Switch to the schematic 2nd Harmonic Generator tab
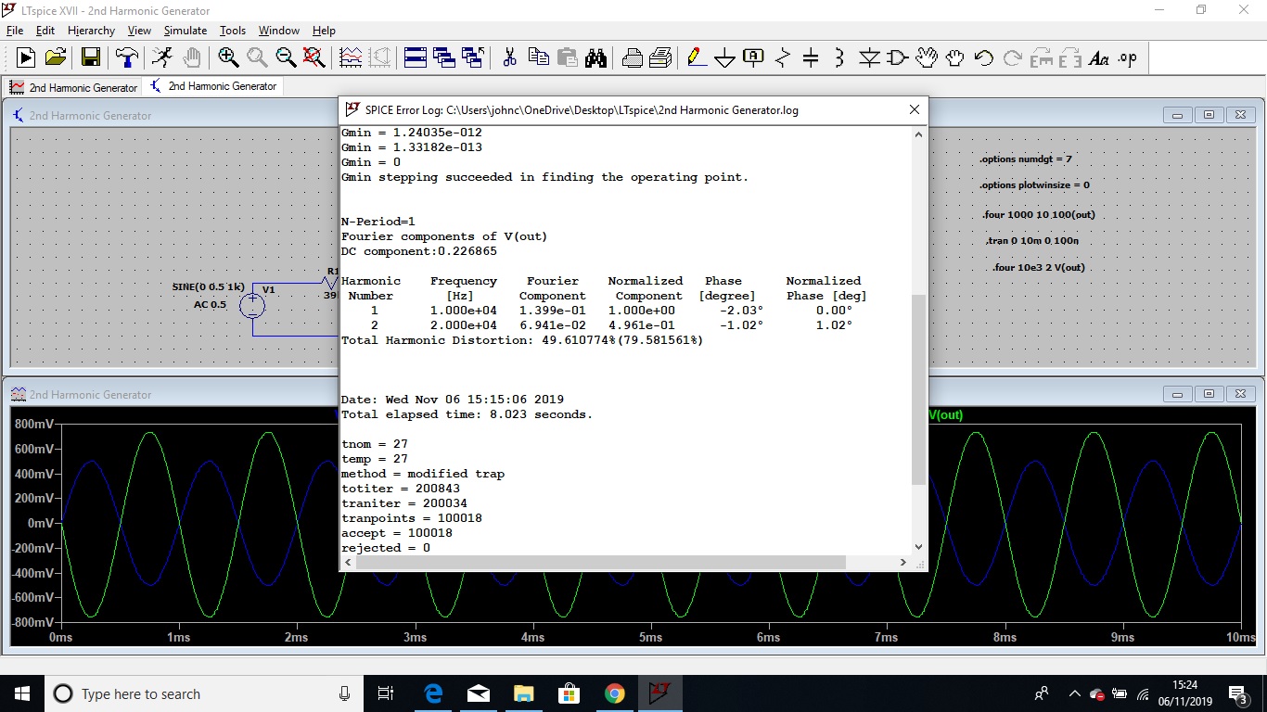This screenshot has width=1267, height=712. coord(212,86)
